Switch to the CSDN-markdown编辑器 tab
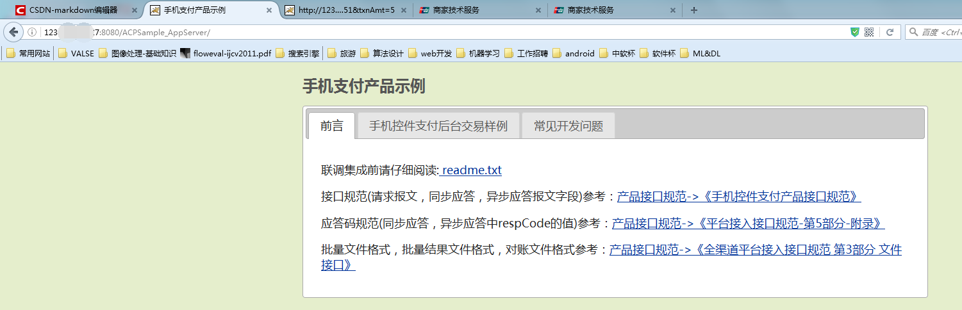This screenshot has width=962, height=310. 74,10
